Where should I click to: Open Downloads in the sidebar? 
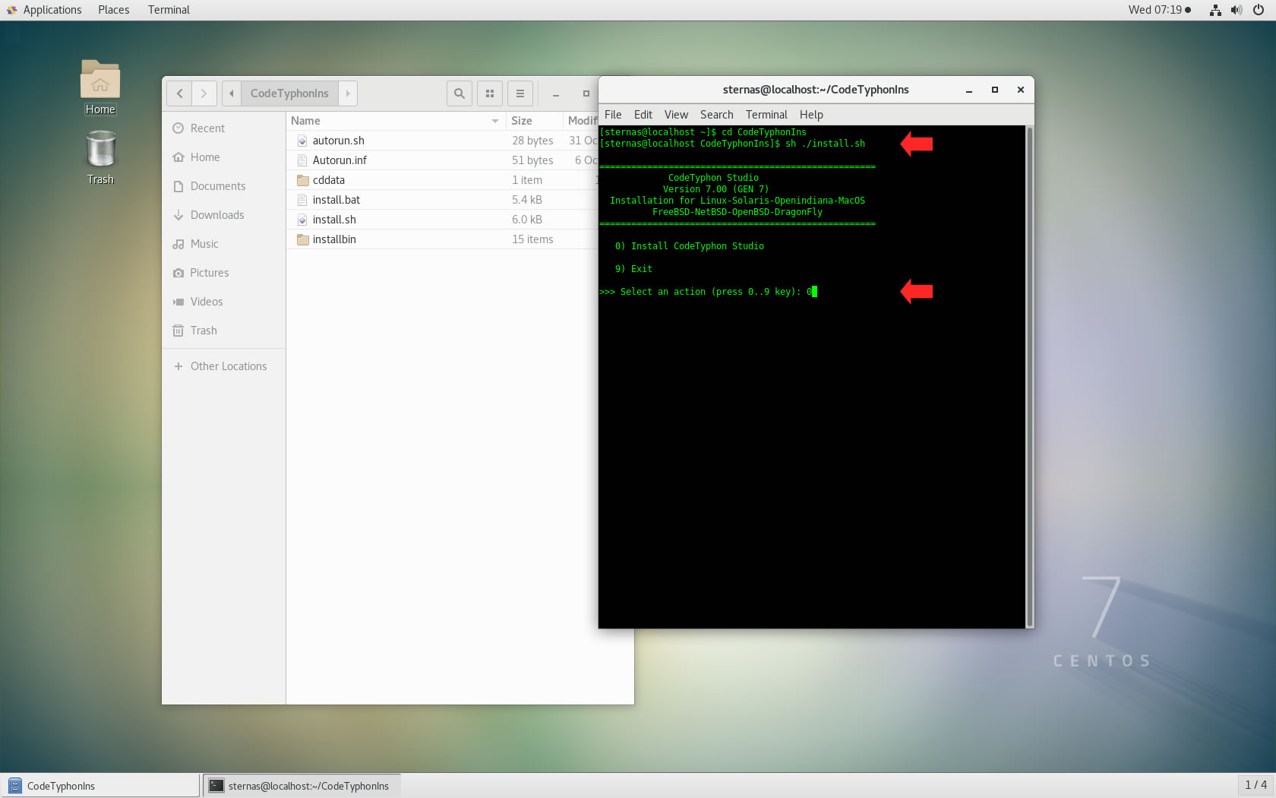pos(223,215)
